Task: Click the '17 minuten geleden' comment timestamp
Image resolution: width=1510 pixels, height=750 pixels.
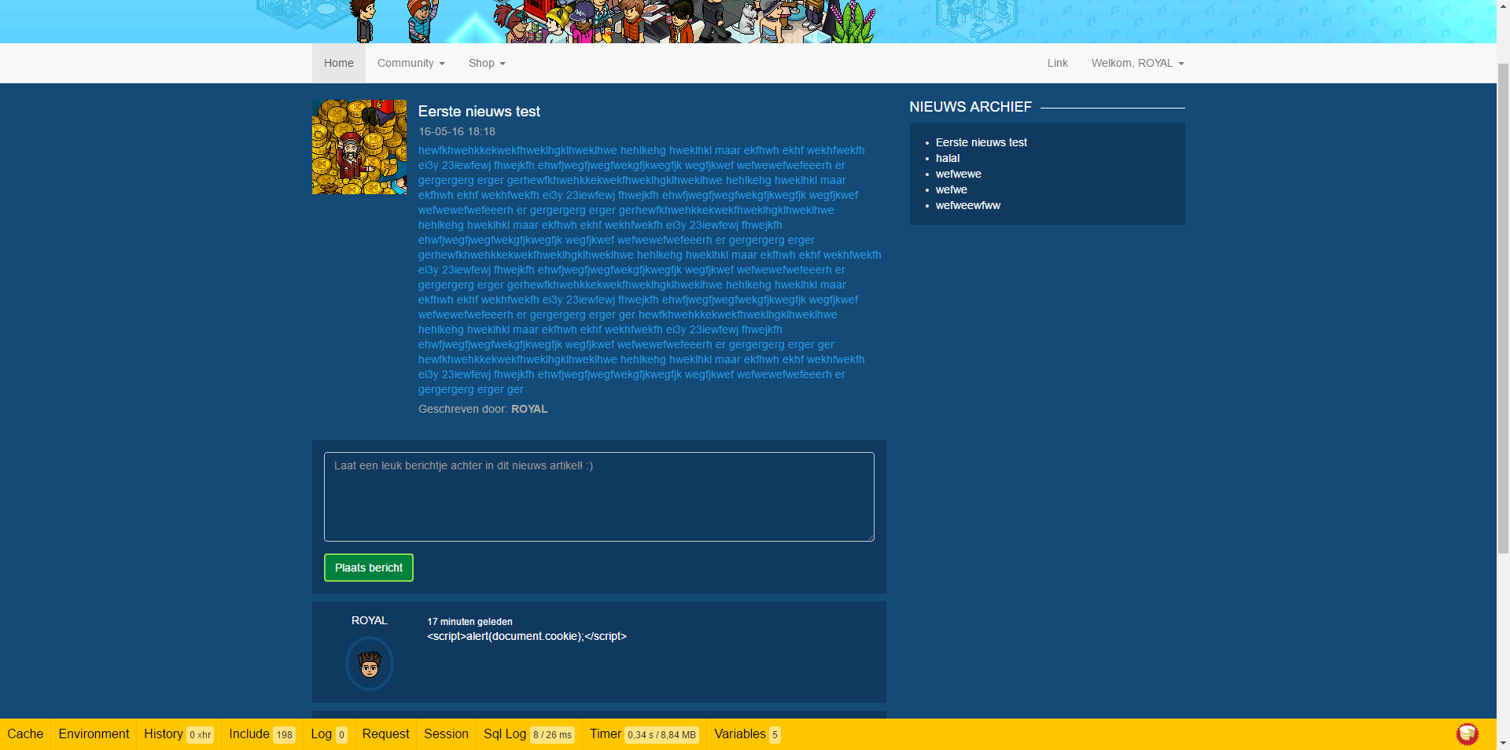Action: point(470,622)
